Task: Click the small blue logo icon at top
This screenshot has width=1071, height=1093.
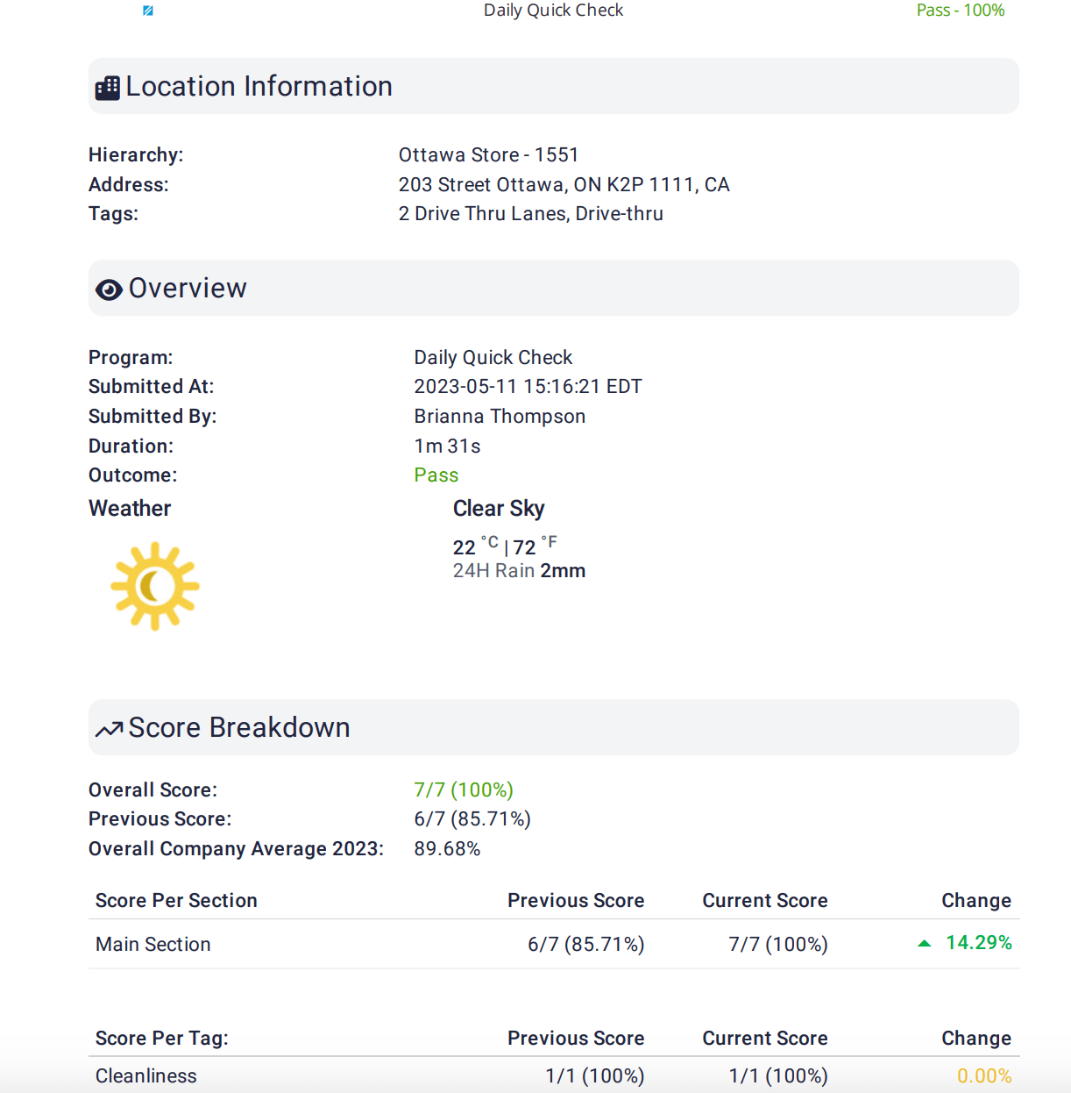Action: pyautogui.click(x=148, y=11)
